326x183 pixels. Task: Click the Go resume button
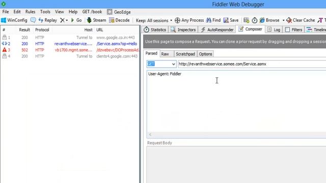pos(76,20)
